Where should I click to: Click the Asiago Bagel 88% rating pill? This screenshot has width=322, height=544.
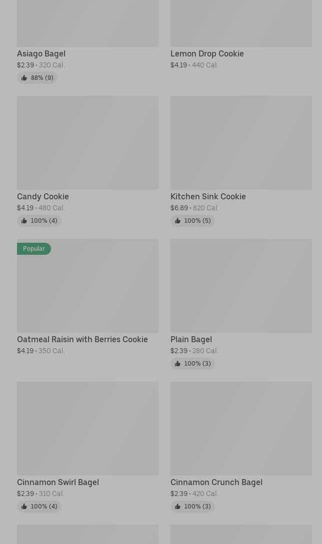[x=37, y=78]
